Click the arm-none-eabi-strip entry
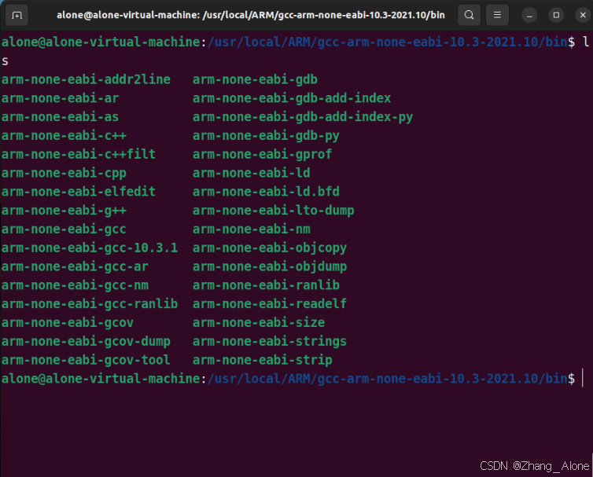The image size is (593, 477). click(x=262, y=360)
